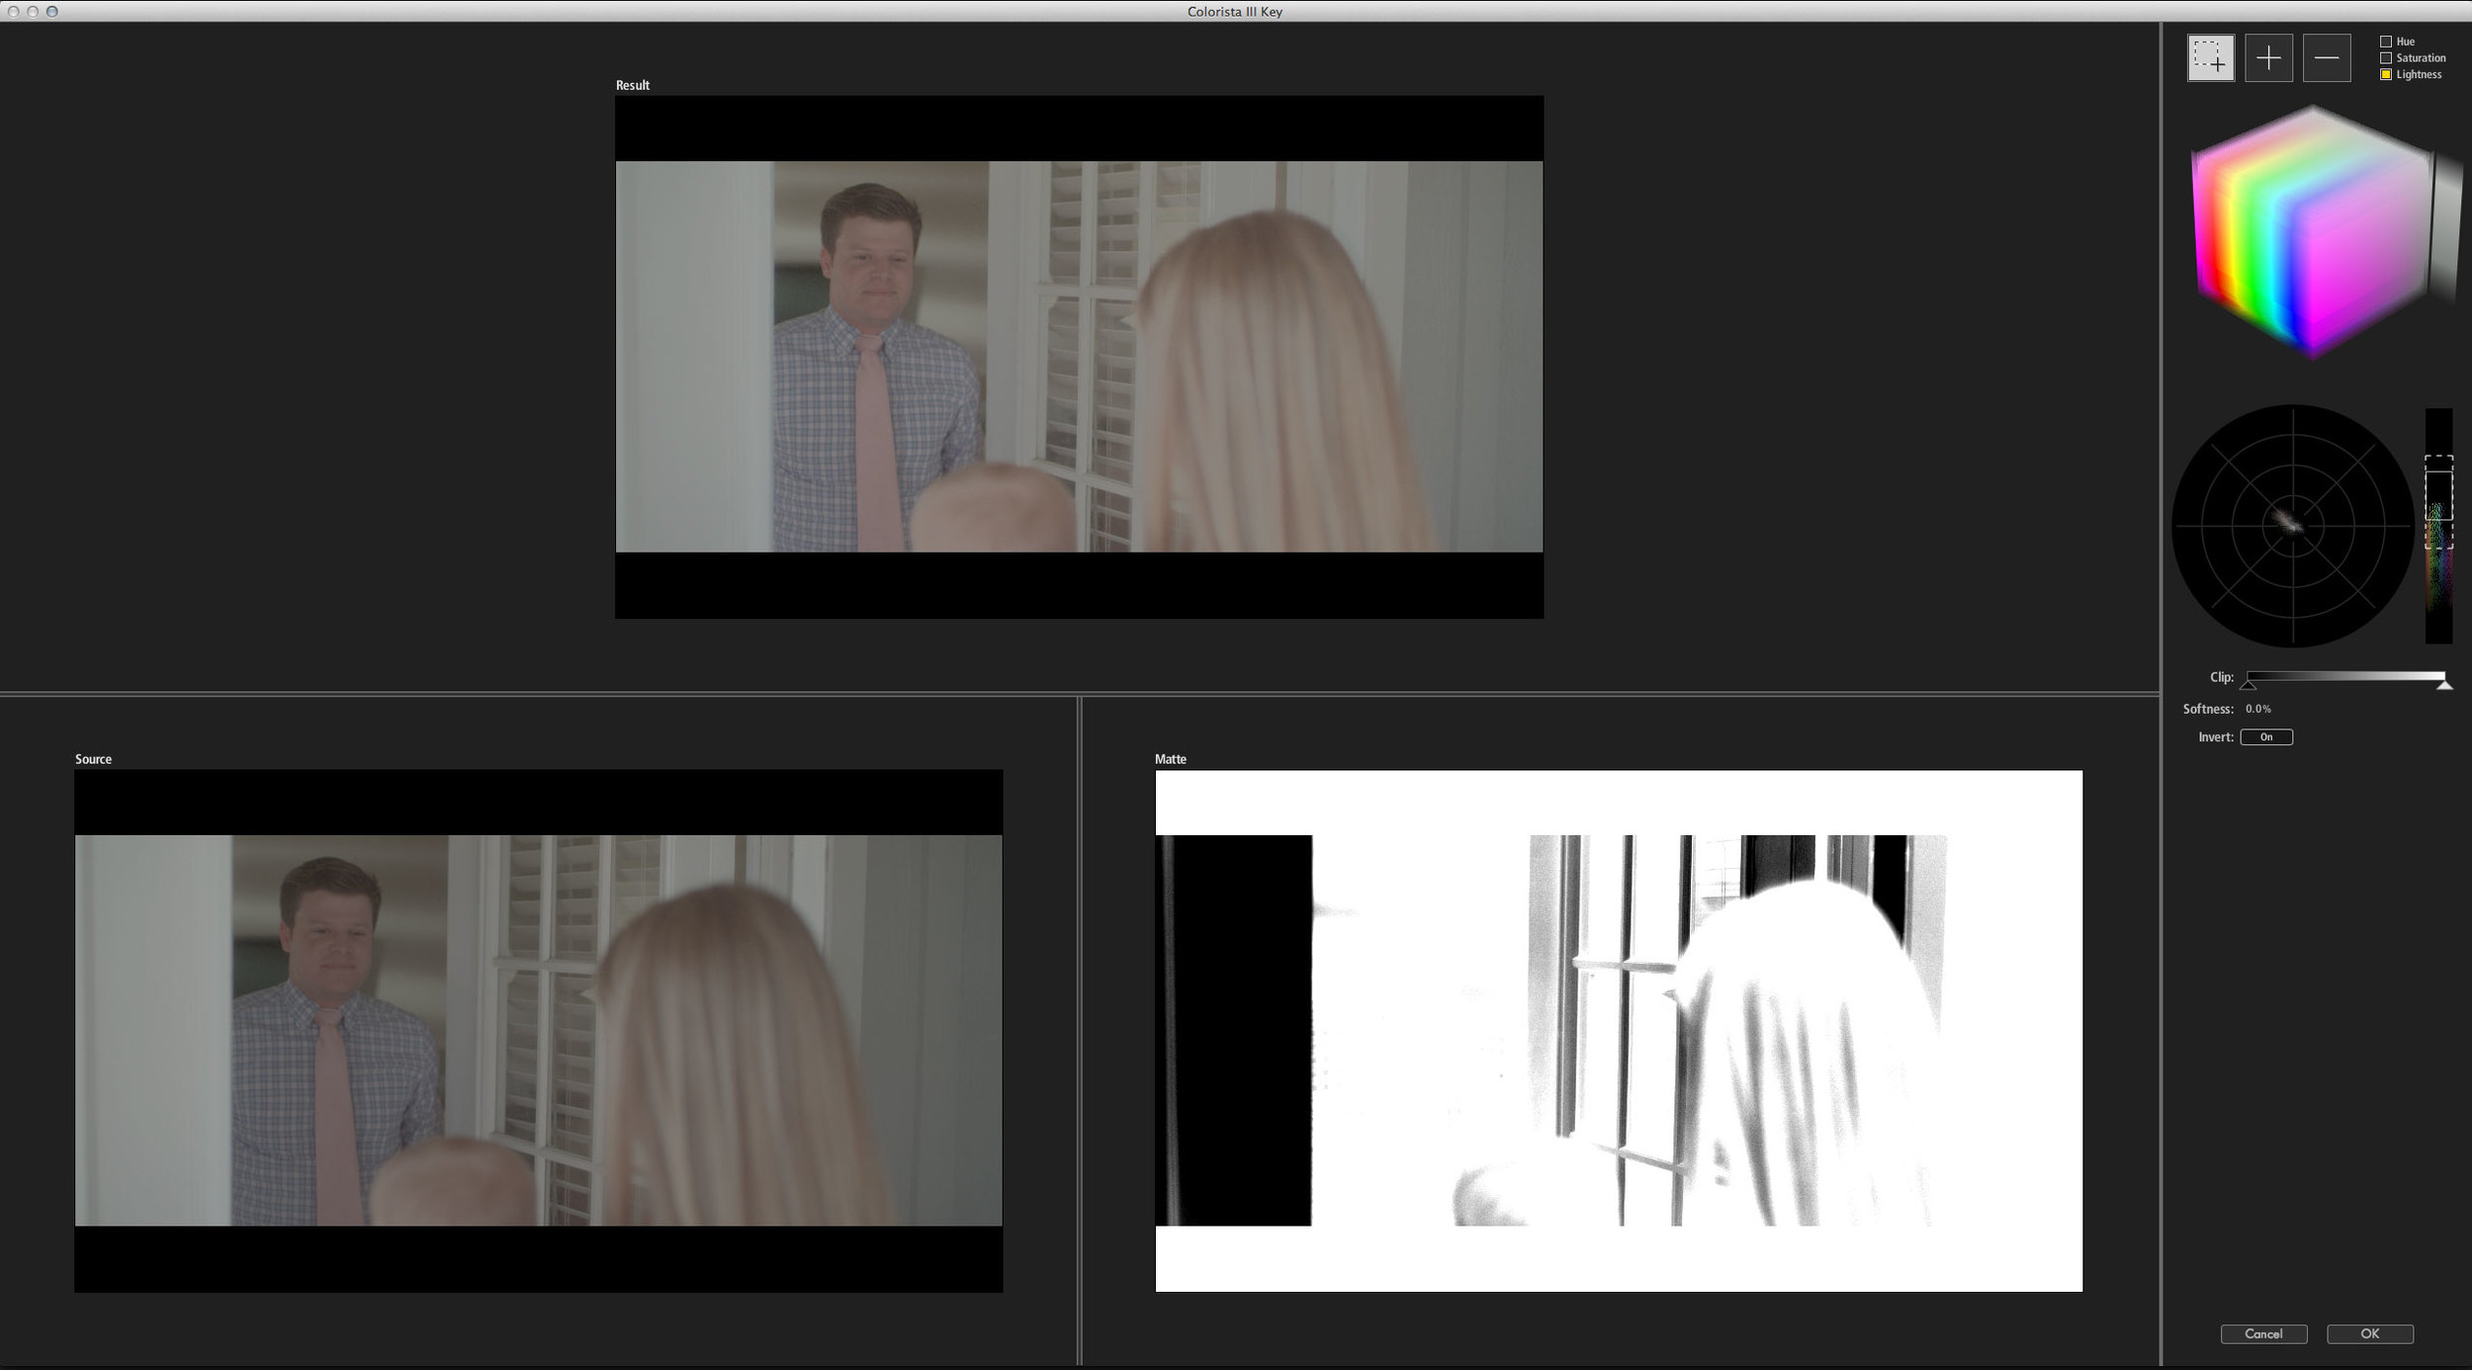Uncheck the Lightness checkbox
The width and height of the screenshot is (2472, 1370).
2385,75
